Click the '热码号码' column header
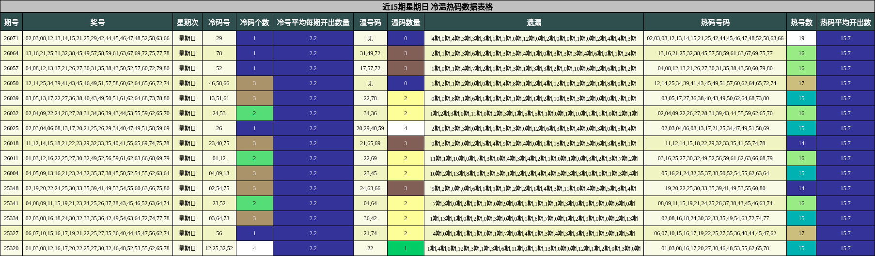Viewport: 875px width, 256px height. point(715,22)
